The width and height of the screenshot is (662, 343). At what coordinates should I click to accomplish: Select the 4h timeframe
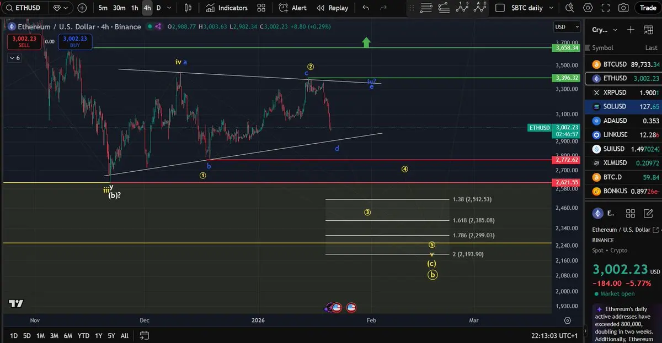[x=147, y=8]
